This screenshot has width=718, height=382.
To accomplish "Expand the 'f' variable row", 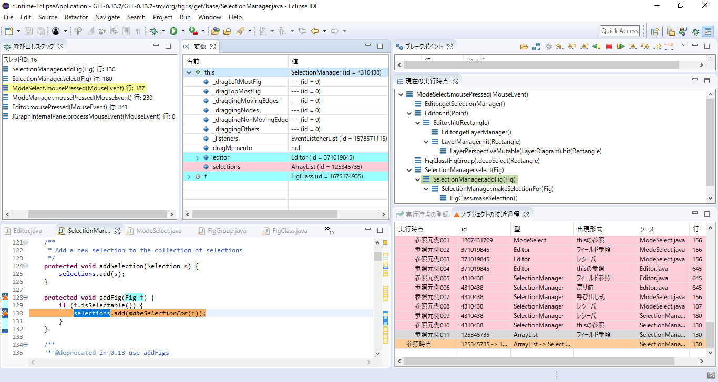I will (x=189, y=176).
